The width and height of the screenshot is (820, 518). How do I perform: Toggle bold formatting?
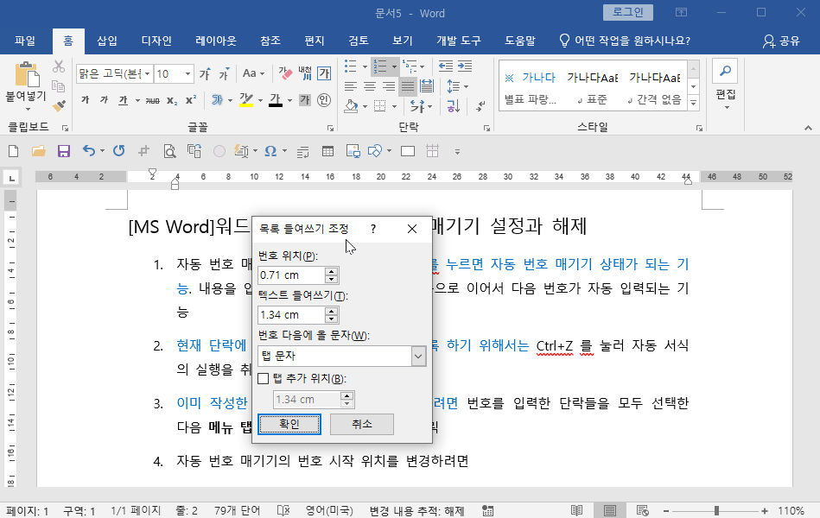(86, 100)
